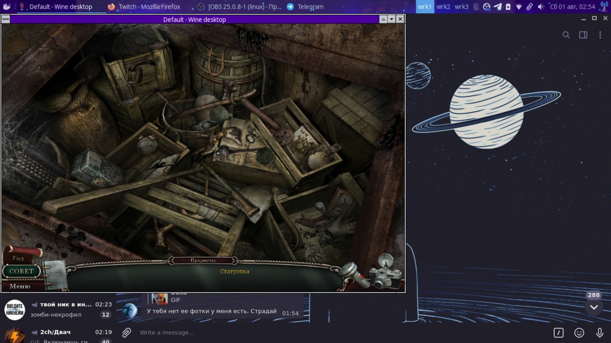Screen dimensions: 611x343
Task: Click the clock item in the hidden-object scene
Action: pyautogui.click(x=146, y=145)
